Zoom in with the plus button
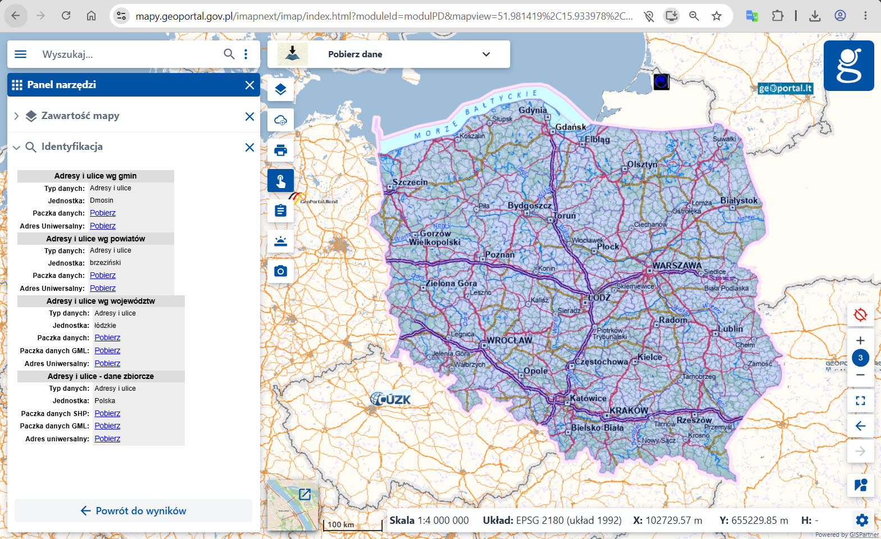This screenshot has width=881, height=539. tap(860, 341)
